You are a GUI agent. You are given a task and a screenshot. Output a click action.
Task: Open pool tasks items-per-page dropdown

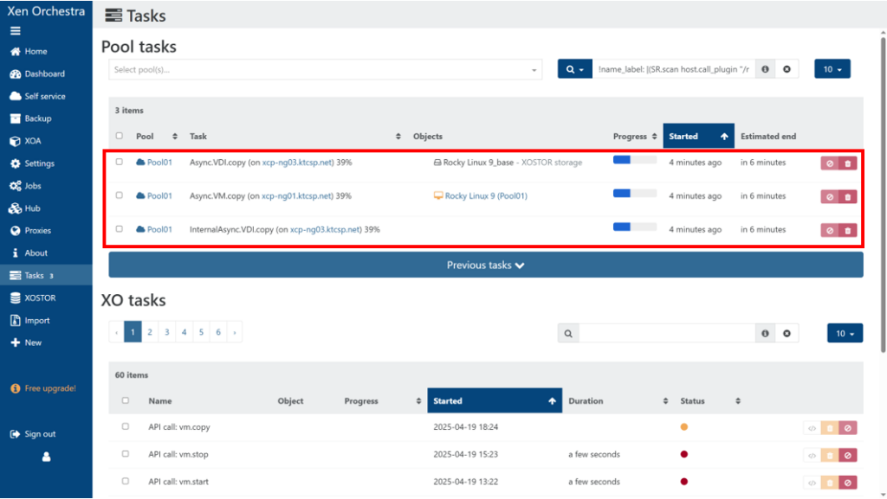(832, 69)
